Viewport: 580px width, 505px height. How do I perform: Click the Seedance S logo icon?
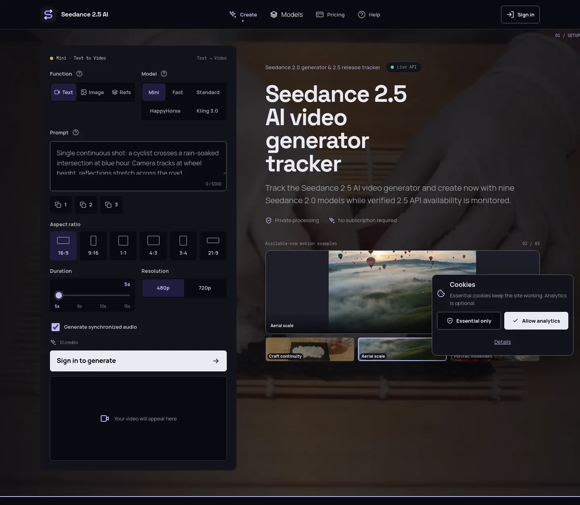pyautogui.click(x=48, y=14)
